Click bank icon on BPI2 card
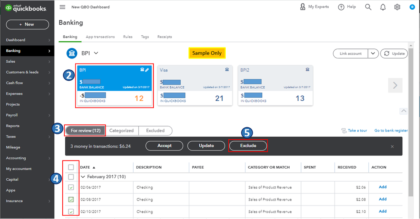420x219 pixels. click(x=307, y=69)
